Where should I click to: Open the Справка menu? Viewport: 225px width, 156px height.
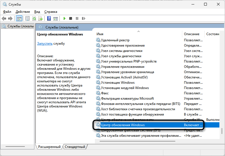[51, 12]
